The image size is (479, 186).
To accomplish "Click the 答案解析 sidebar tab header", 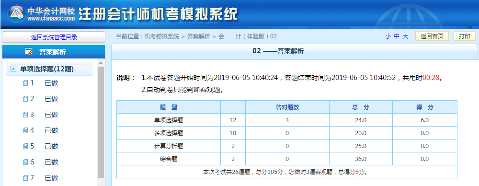I will pyautogui.click(x=54, y=52).
